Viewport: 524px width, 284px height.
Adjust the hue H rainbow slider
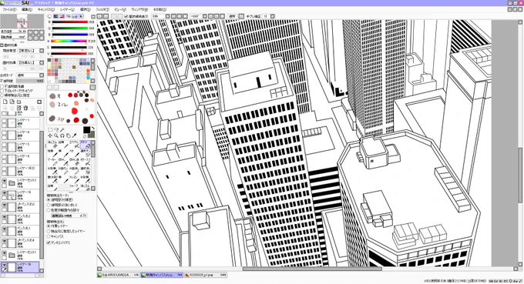click(x=69, y=42)
